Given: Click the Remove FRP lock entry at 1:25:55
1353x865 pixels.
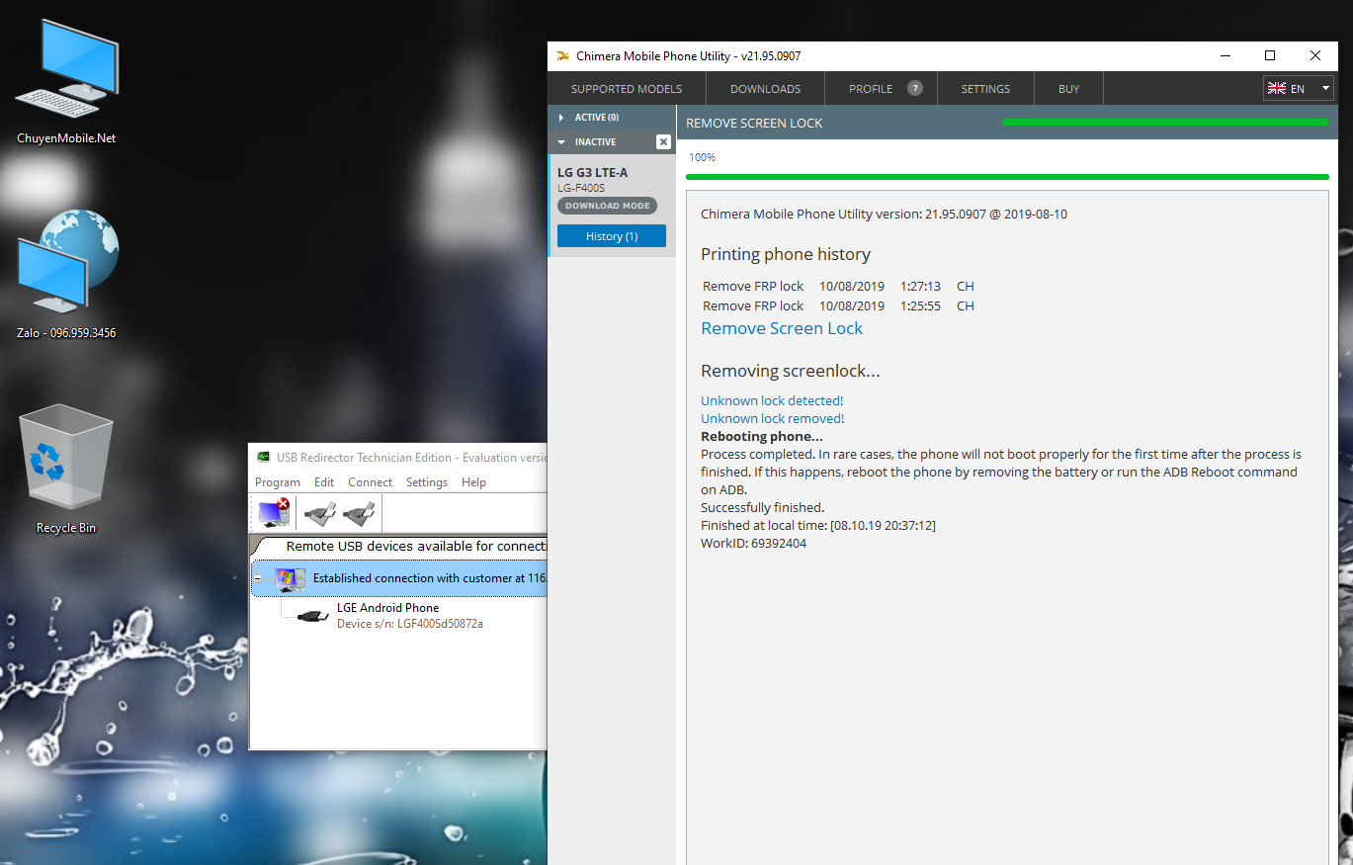Looking at the screenshot, I should click(838, 305).
